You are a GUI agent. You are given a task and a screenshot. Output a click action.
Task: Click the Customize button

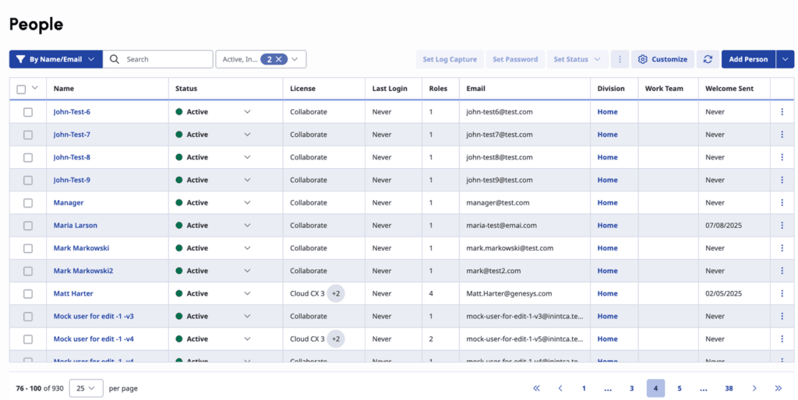(x=662, y=59)
